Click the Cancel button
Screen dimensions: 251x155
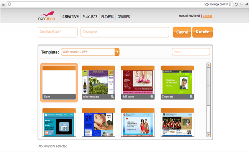tap(182, 32)
